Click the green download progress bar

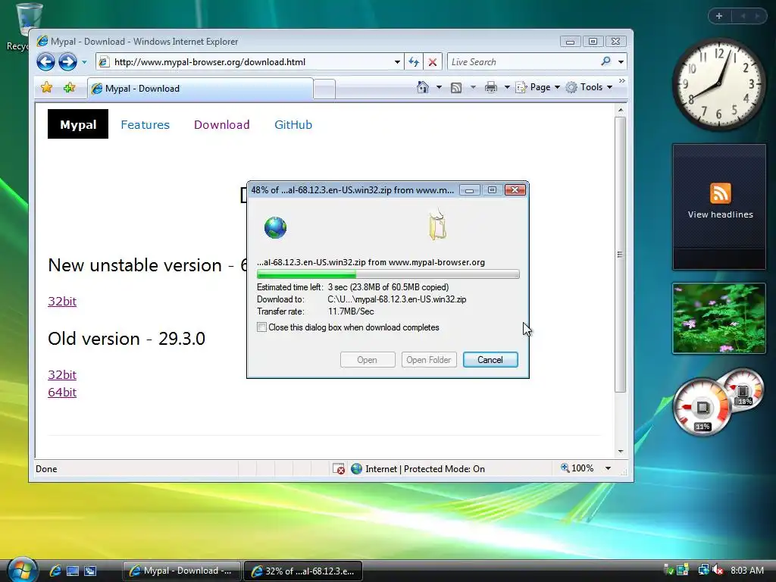pos(388,274)
